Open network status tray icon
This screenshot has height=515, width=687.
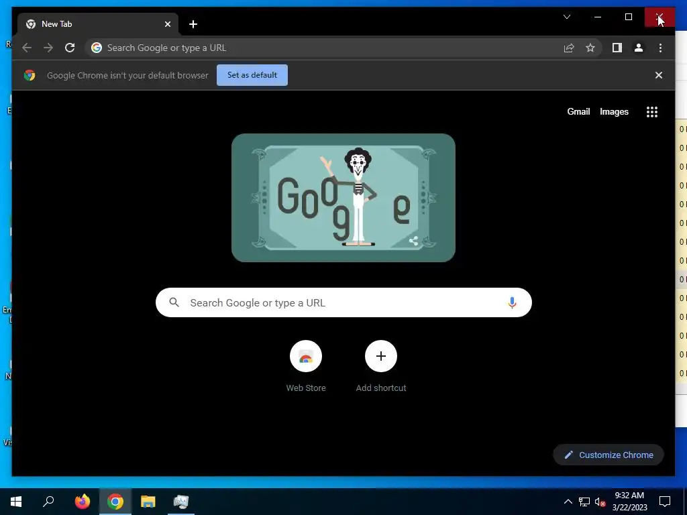point(584,502)
